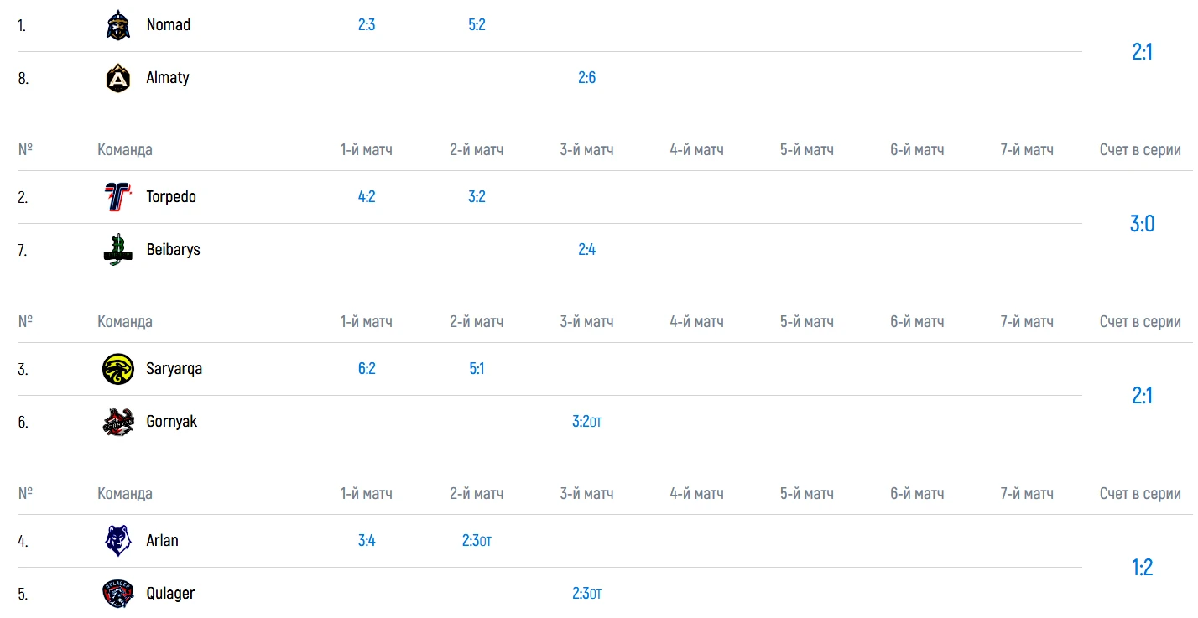This screenshot has height=618, width=1198.
Task: Click the Nomad team logo
Action: coord(118,25)
